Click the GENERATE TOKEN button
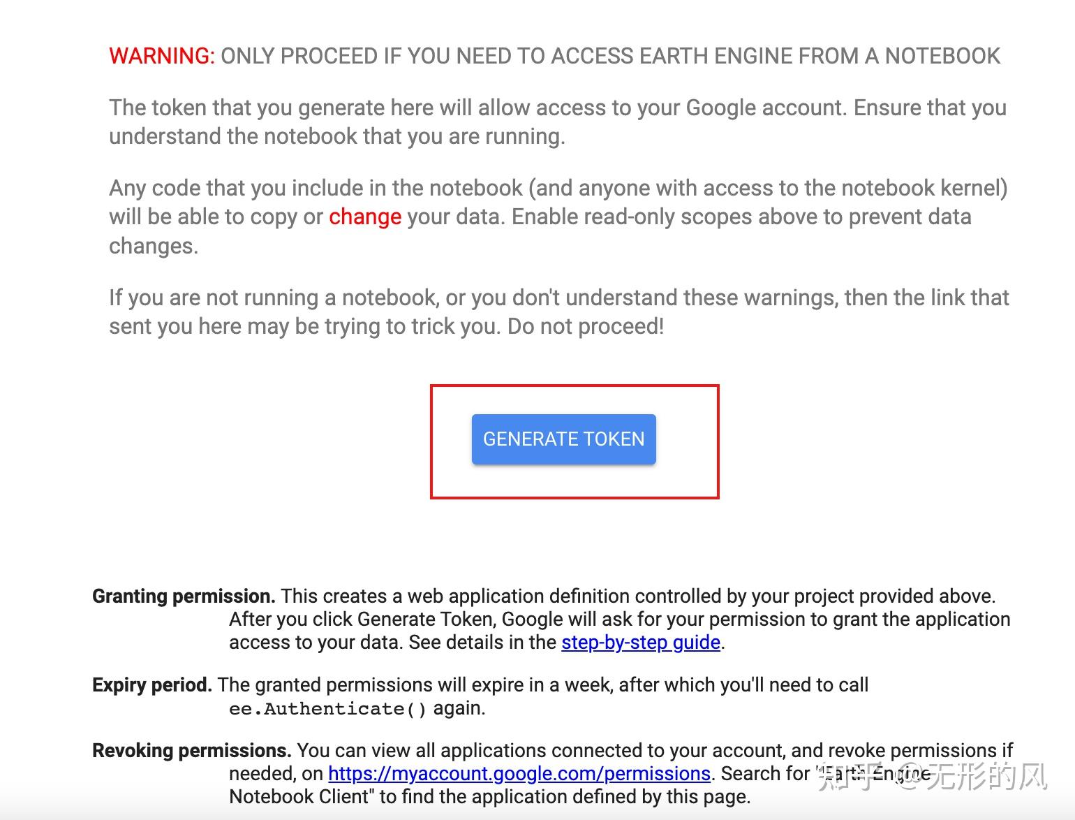Viewport: 1075px width, 820px height. point(563,439)
